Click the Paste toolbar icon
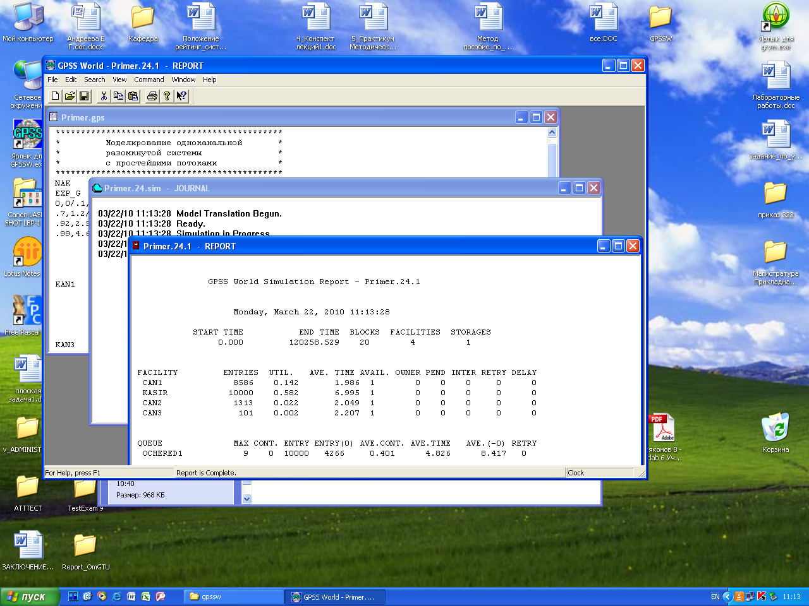809x606 pixels. 133,96
